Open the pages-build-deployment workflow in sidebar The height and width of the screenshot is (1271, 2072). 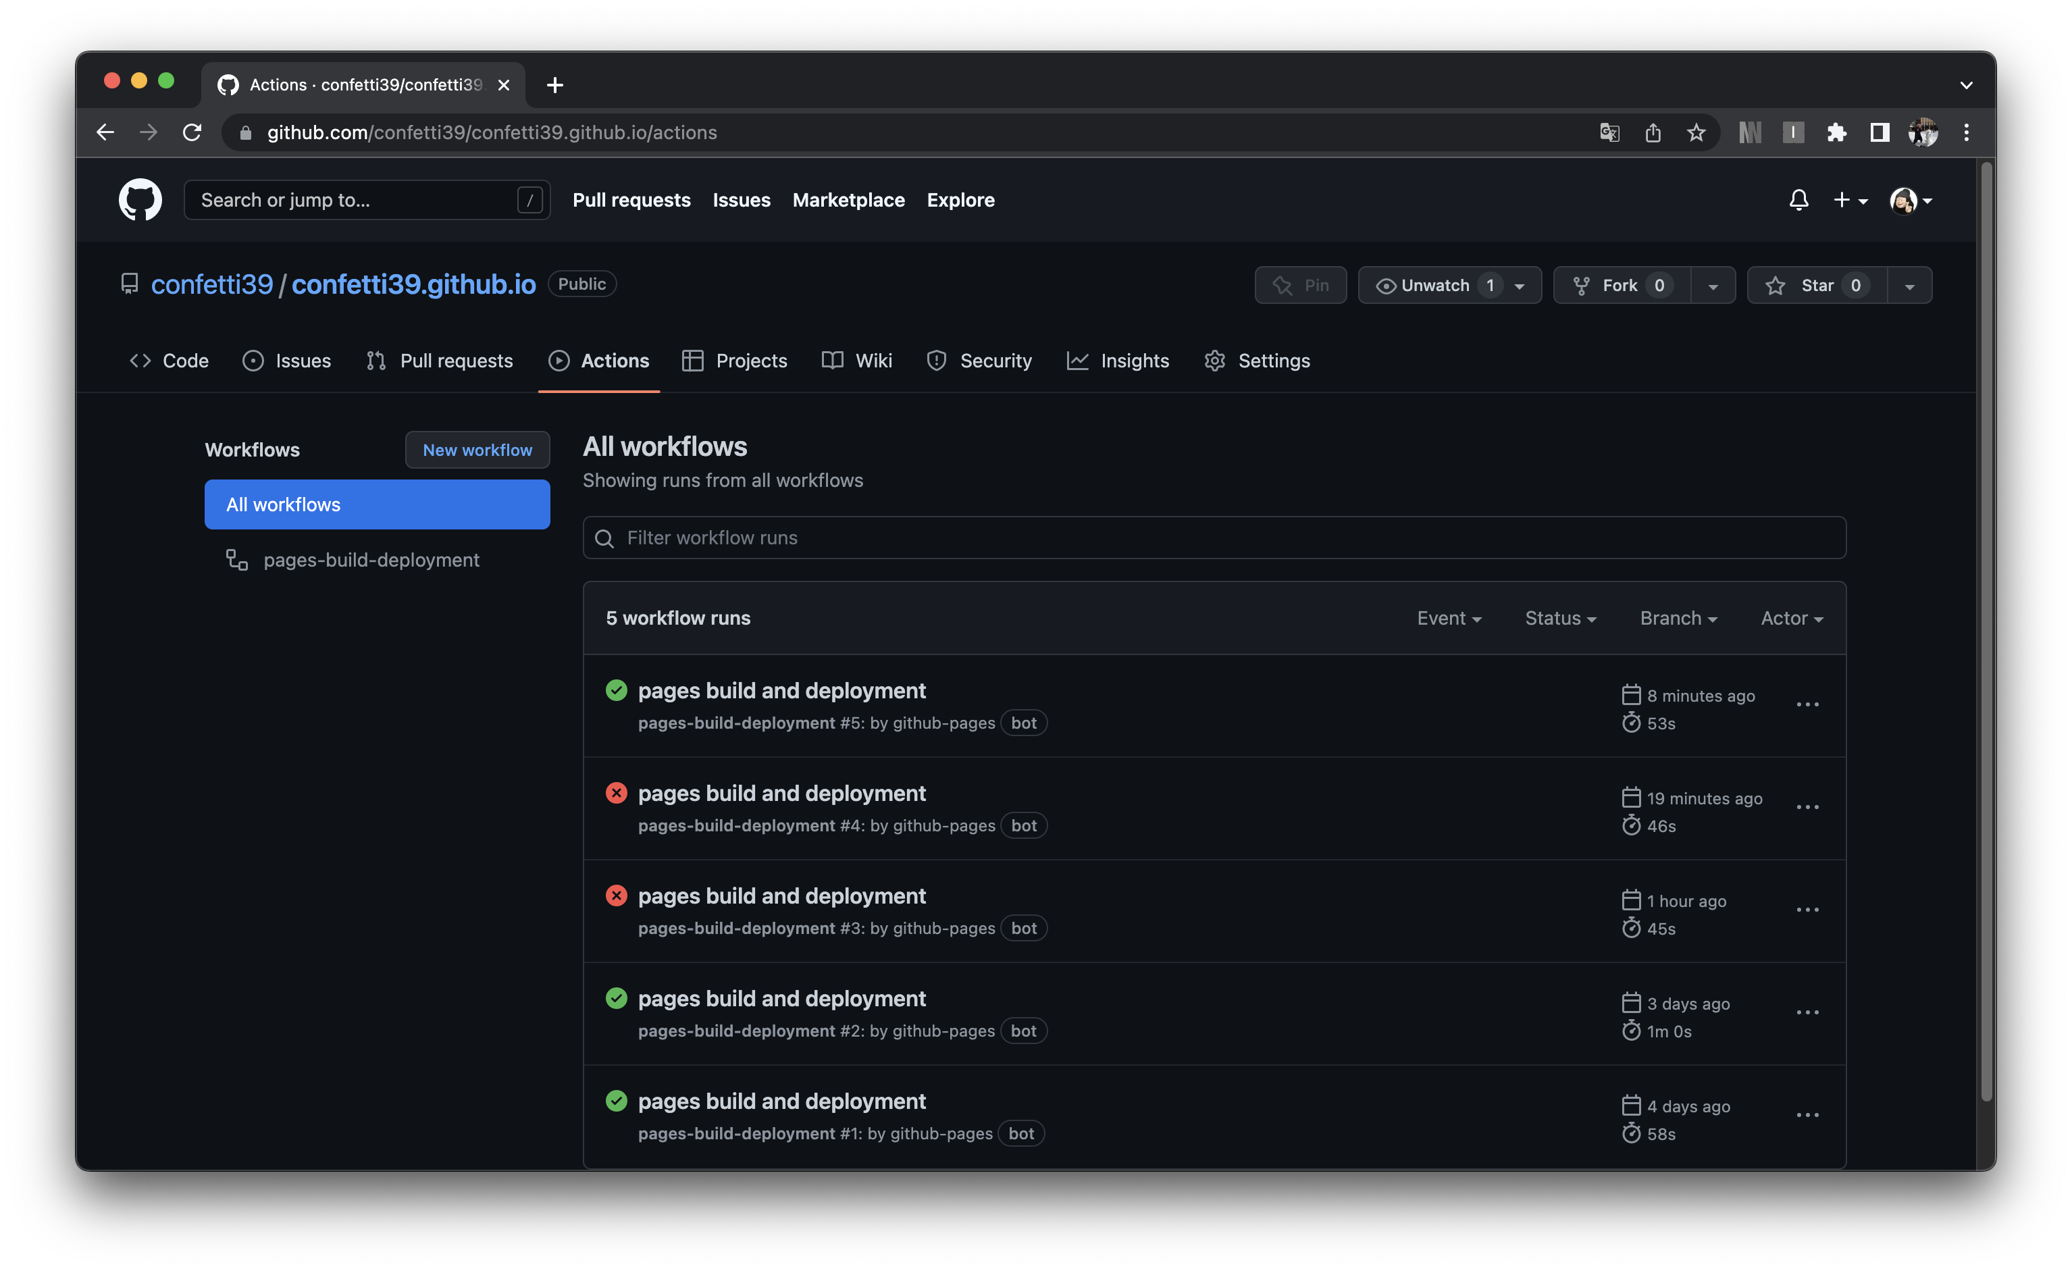point(371,561)
